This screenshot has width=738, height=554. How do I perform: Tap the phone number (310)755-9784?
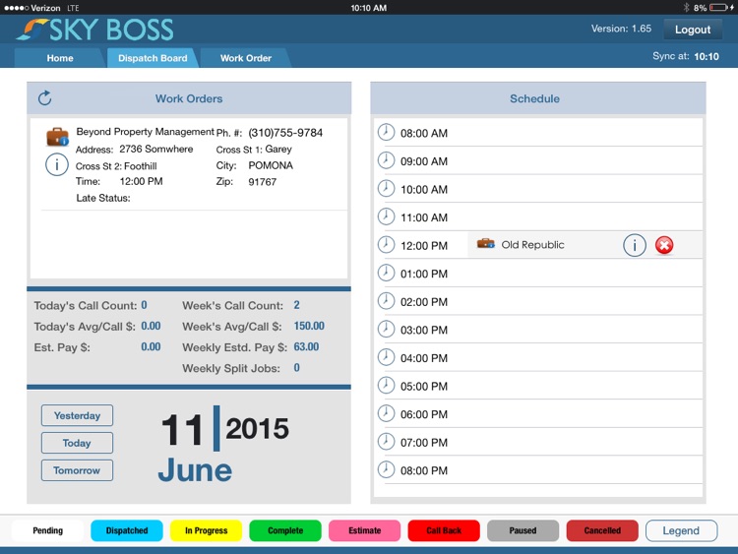(285, 133)
